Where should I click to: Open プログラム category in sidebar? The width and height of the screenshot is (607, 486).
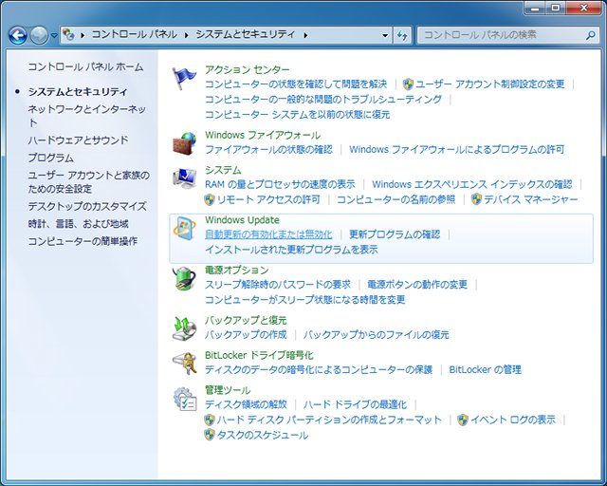click(x=50, y=159)
